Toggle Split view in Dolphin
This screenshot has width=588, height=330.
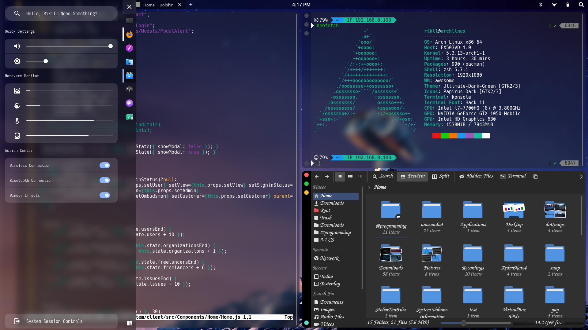click(441, 176)
